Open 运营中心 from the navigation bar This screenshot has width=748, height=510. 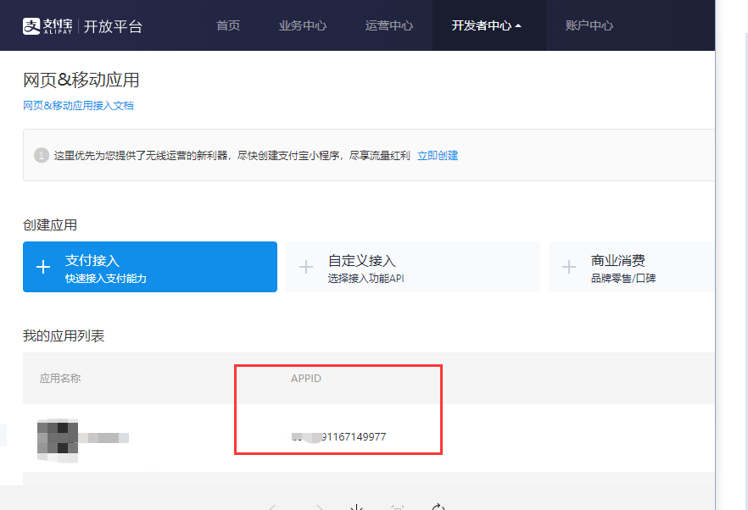tap(389, 25)
